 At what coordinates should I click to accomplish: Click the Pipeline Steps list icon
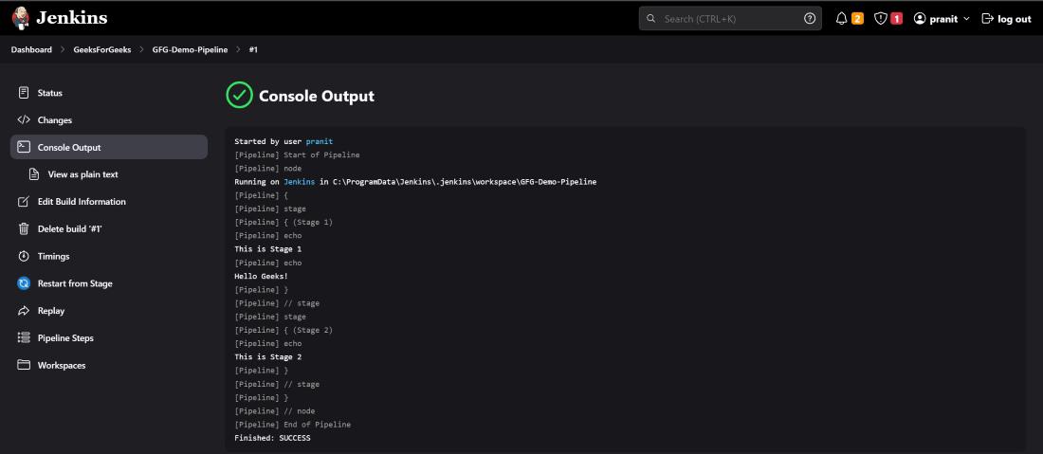pos(24,337)
